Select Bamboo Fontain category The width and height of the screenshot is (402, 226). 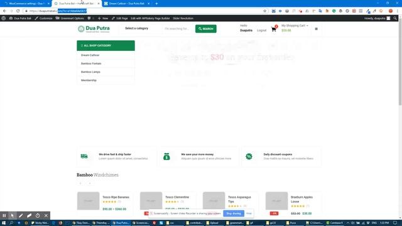point(91,63)
